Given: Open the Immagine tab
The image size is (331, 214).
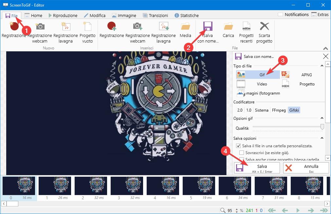Looking at the screenshot, I should point(124,16).
